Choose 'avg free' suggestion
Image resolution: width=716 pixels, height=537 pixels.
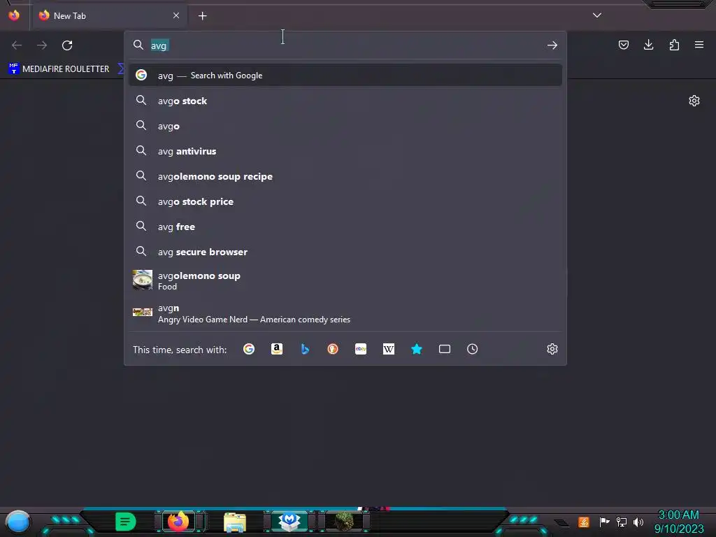345,227
